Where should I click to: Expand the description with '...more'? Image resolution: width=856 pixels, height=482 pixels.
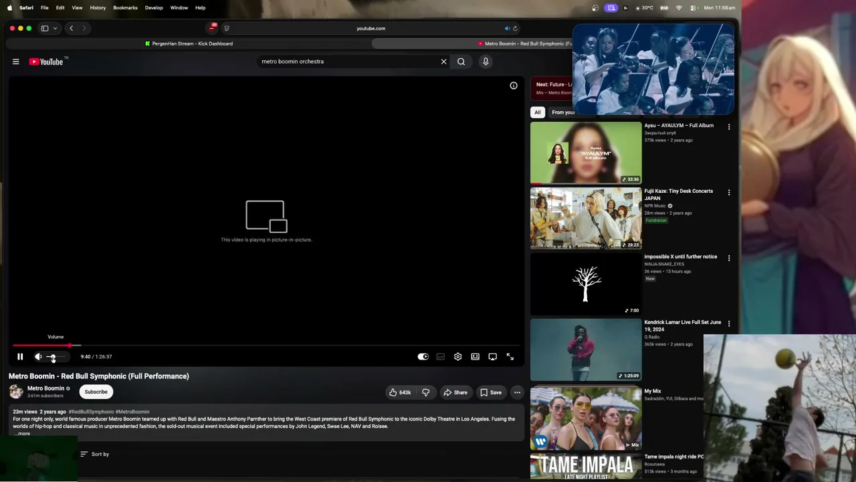point(23,434)
